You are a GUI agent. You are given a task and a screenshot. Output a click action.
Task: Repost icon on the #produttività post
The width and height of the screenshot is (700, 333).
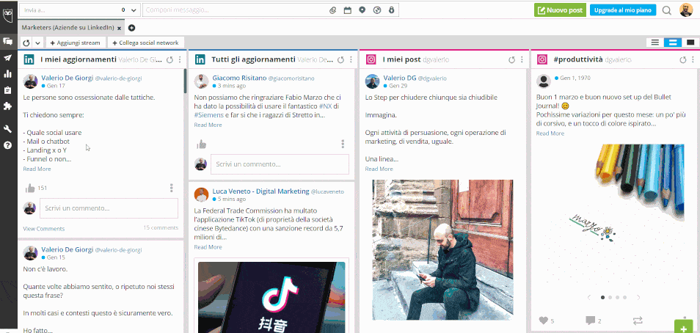(x=638, y=321)
